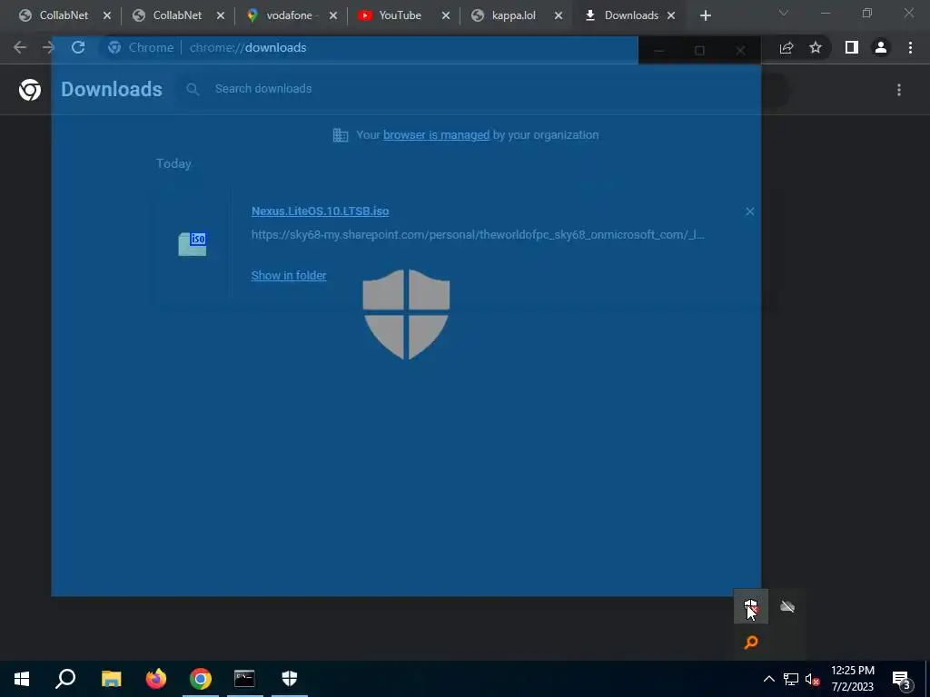The image size is (930, 697).
Task: Share this page icon
Action: [x=787, y=47]
